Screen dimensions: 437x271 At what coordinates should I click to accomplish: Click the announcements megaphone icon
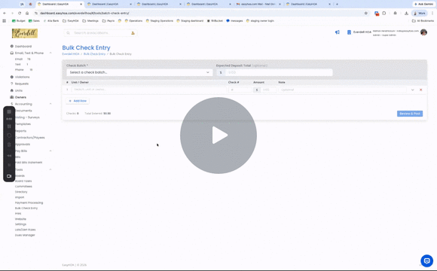pos(338,32)
